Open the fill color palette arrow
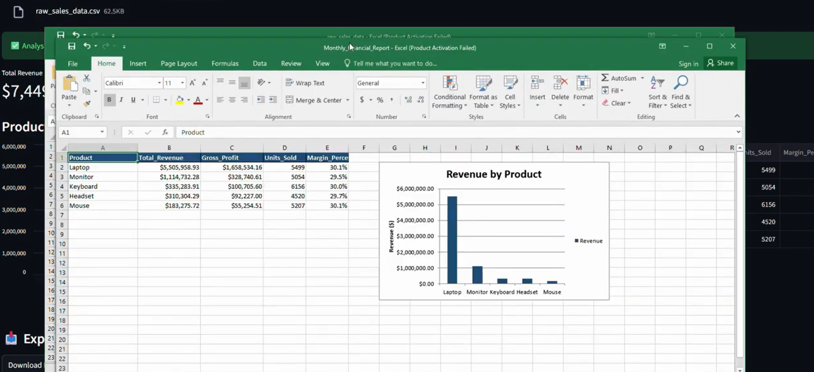 pyautogui.click(x=188, y=100)
